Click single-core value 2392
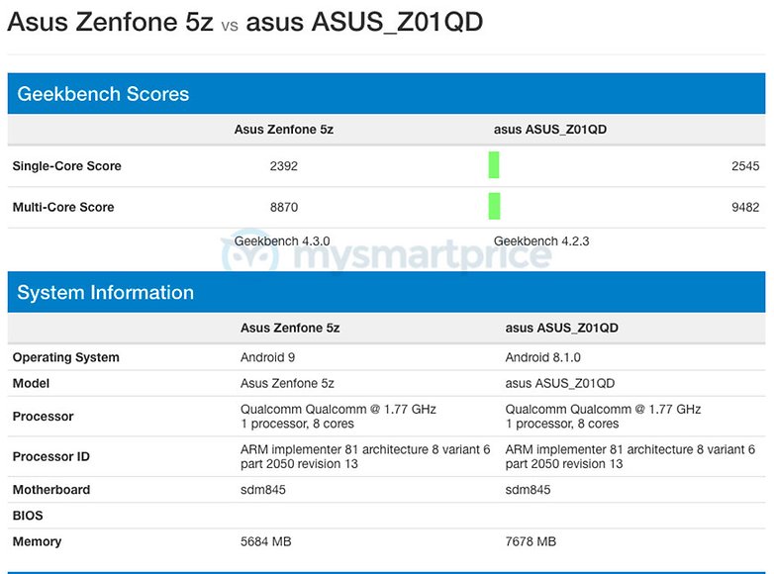Viewport: 774px width, 574px height. (284, 166)
